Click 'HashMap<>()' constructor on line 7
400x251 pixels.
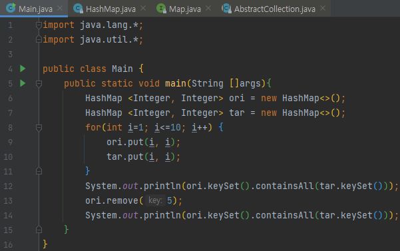pos(311,113)
